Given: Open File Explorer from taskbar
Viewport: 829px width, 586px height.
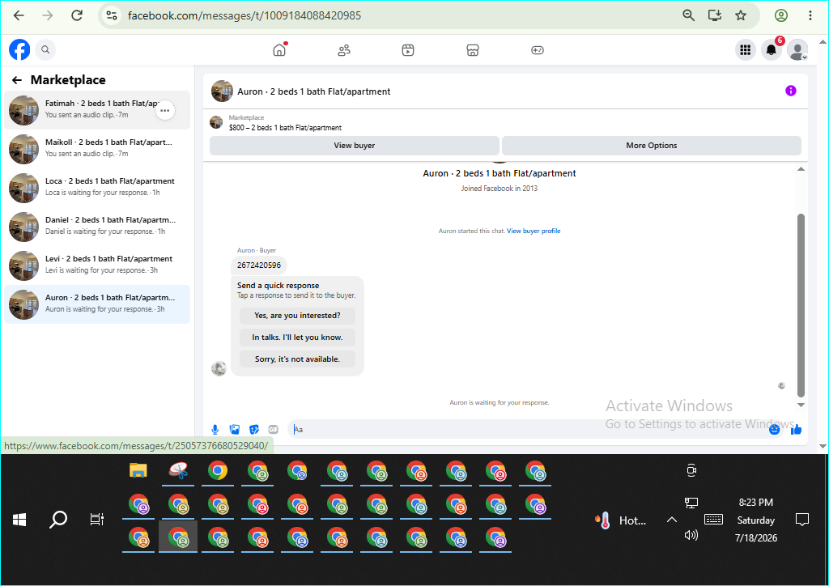Looking at the screenshot, I should coord(138,470).
